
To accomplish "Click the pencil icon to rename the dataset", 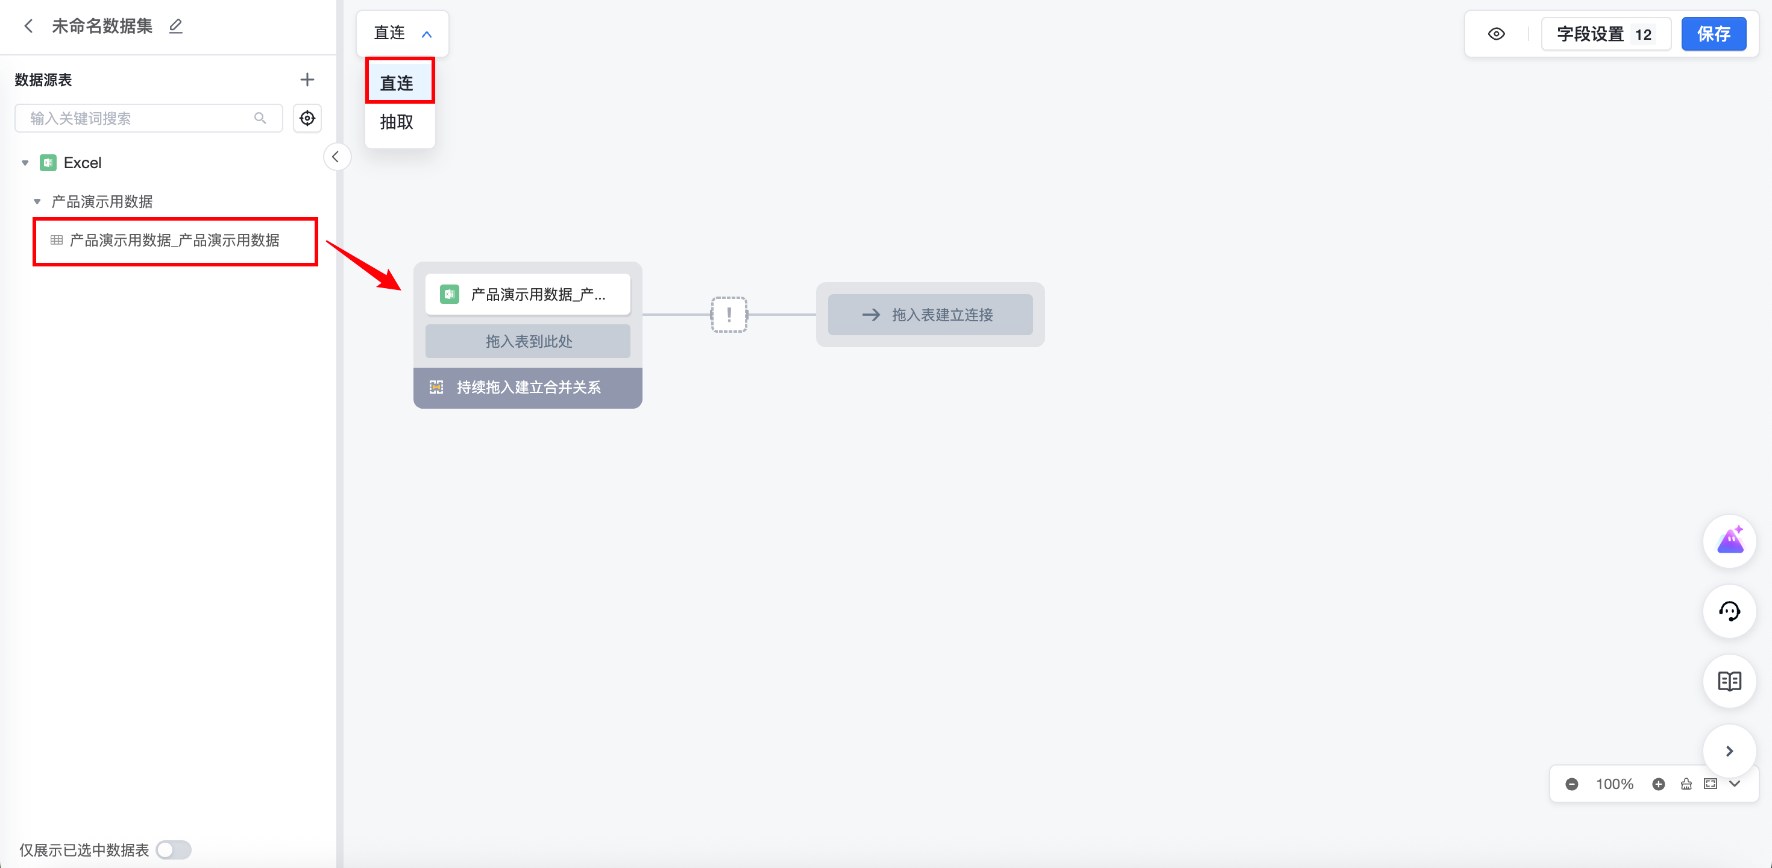I will [176, 26].
